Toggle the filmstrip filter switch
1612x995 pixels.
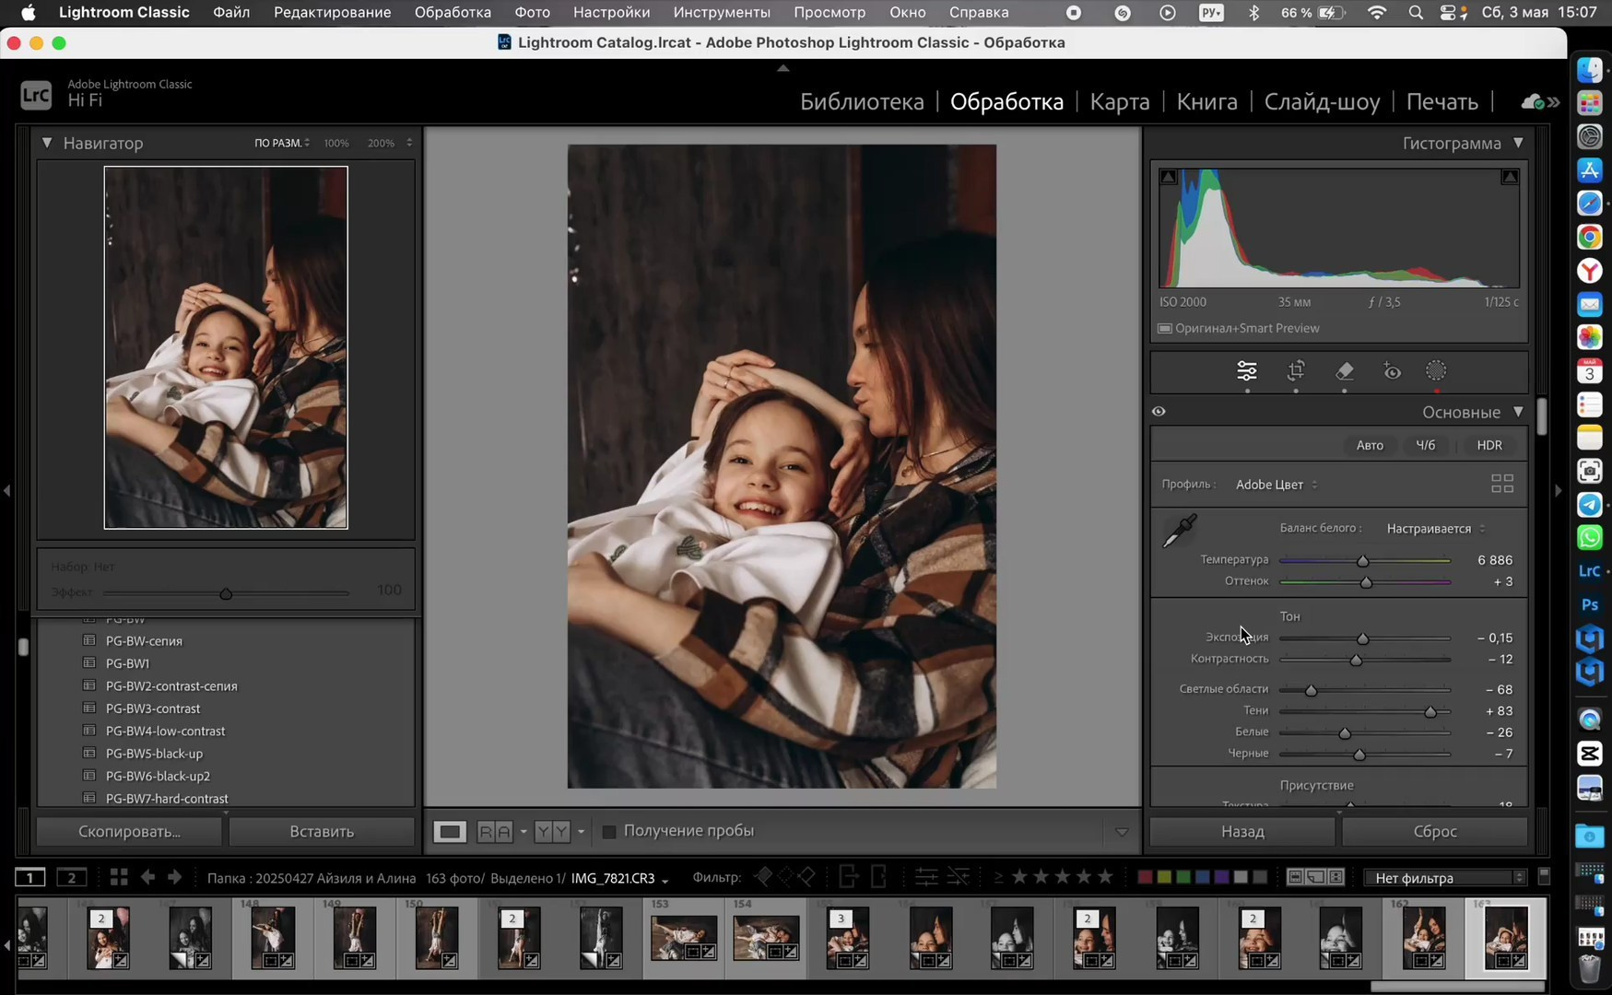click(x=1545, y=876)
